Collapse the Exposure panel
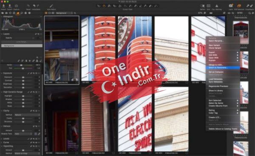The width and height of the screenshot is (255, 156). pyautogui.click(x=2, y=73)
